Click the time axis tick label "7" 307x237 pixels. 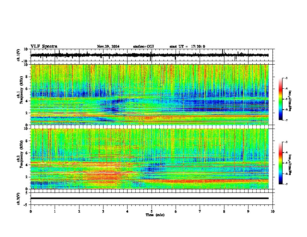click(x=200, y=211)
